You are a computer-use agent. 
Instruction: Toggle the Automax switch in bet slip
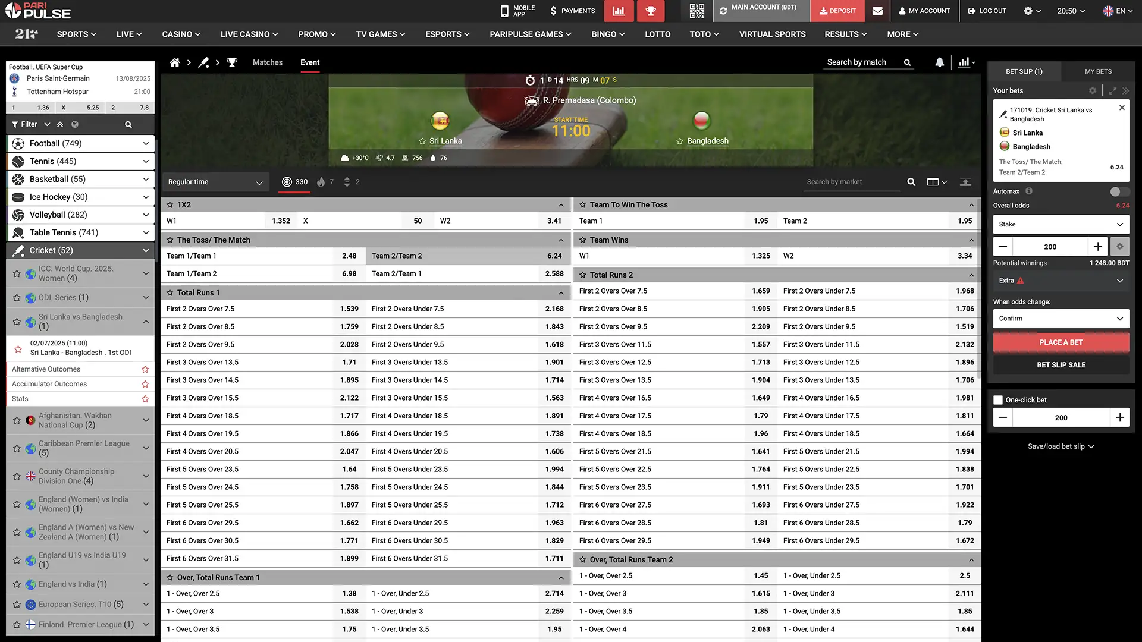tap(1119, 191)
